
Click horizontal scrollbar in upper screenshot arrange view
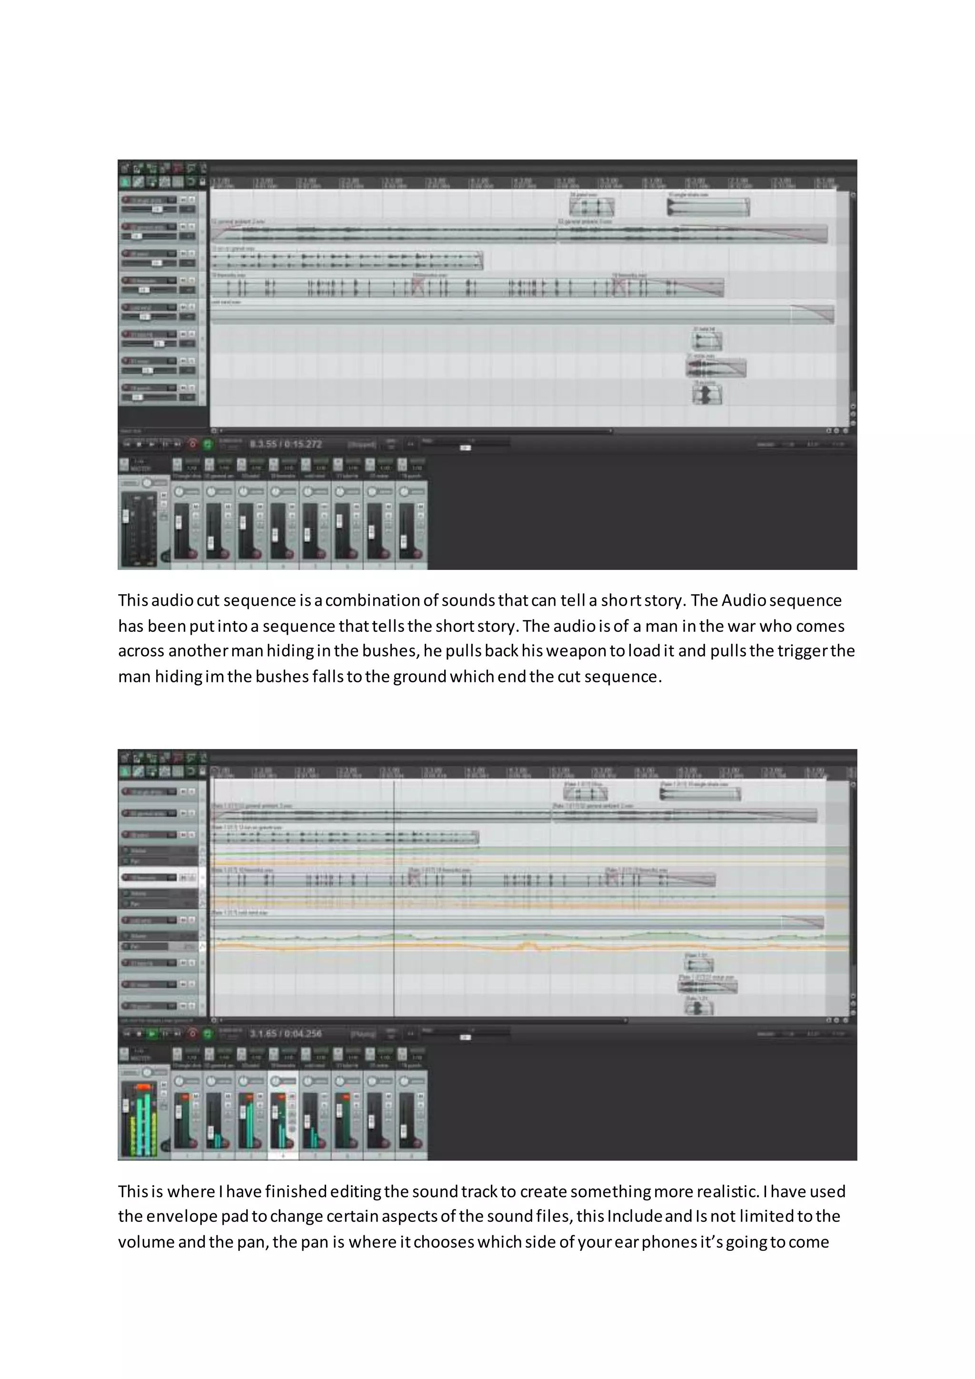point(416,430)
